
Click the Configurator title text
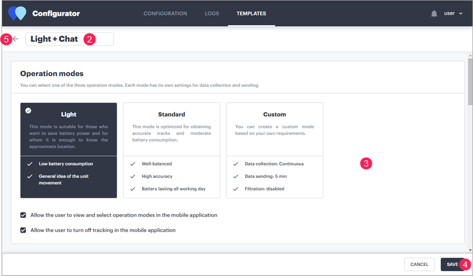point(56,14)
